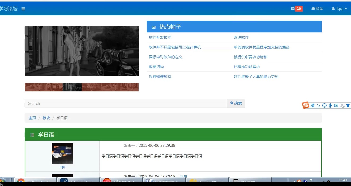Activate Sogou microphone voice input
Screen dimensions: 351x186
[330, 105]
